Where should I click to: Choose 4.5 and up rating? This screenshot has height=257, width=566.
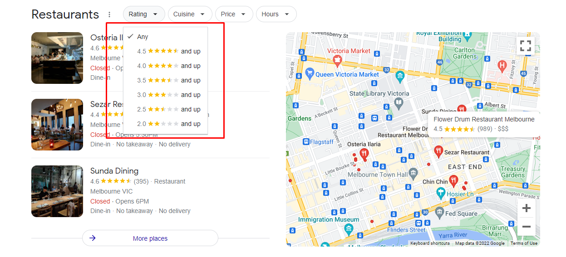click(x=165, y=51)
